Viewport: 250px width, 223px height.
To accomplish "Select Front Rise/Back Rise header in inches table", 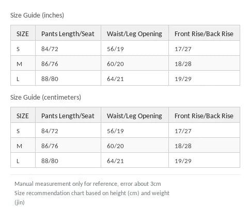I will click(204, 34).
